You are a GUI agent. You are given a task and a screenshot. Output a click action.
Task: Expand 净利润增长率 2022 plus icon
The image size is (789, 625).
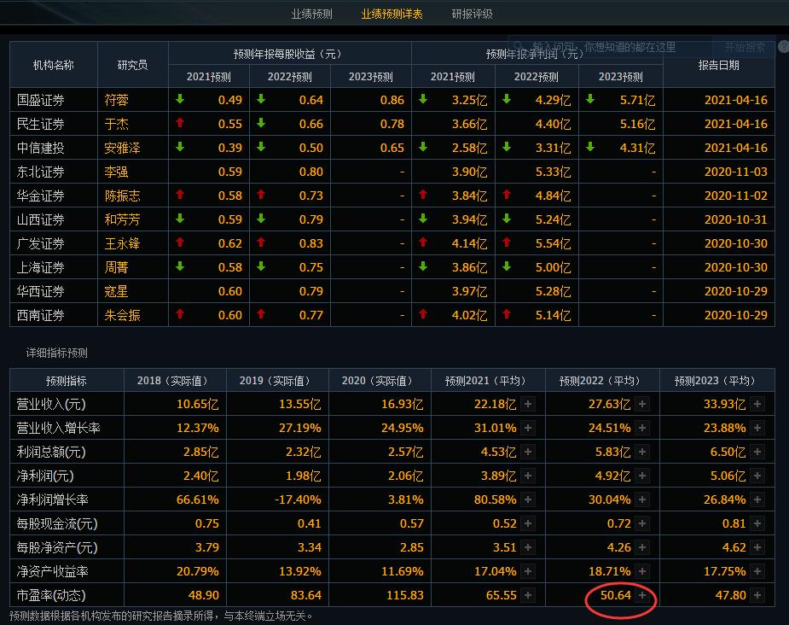point(642,499)
